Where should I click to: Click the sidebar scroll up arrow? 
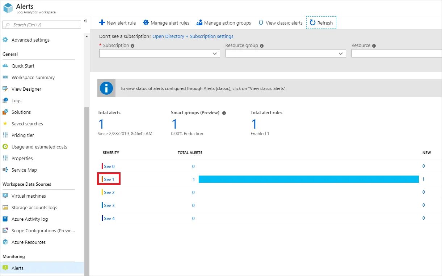[86, 37]
